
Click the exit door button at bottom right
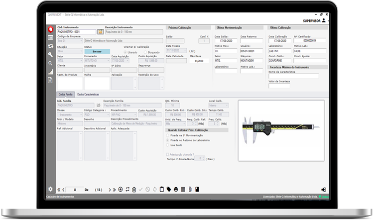[x=324, y=190]
